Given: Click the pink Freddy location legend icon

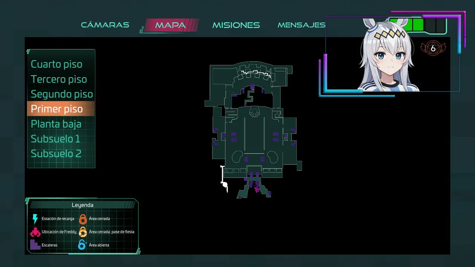Looking at the screenshot, I should 35,232.
